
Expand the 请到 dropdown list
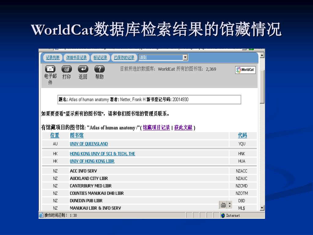[x=185, y=58]
